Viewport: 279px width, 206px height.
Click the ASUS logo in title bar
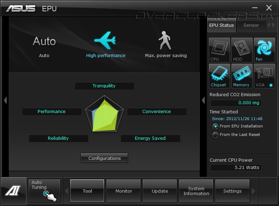click(21, 8)
